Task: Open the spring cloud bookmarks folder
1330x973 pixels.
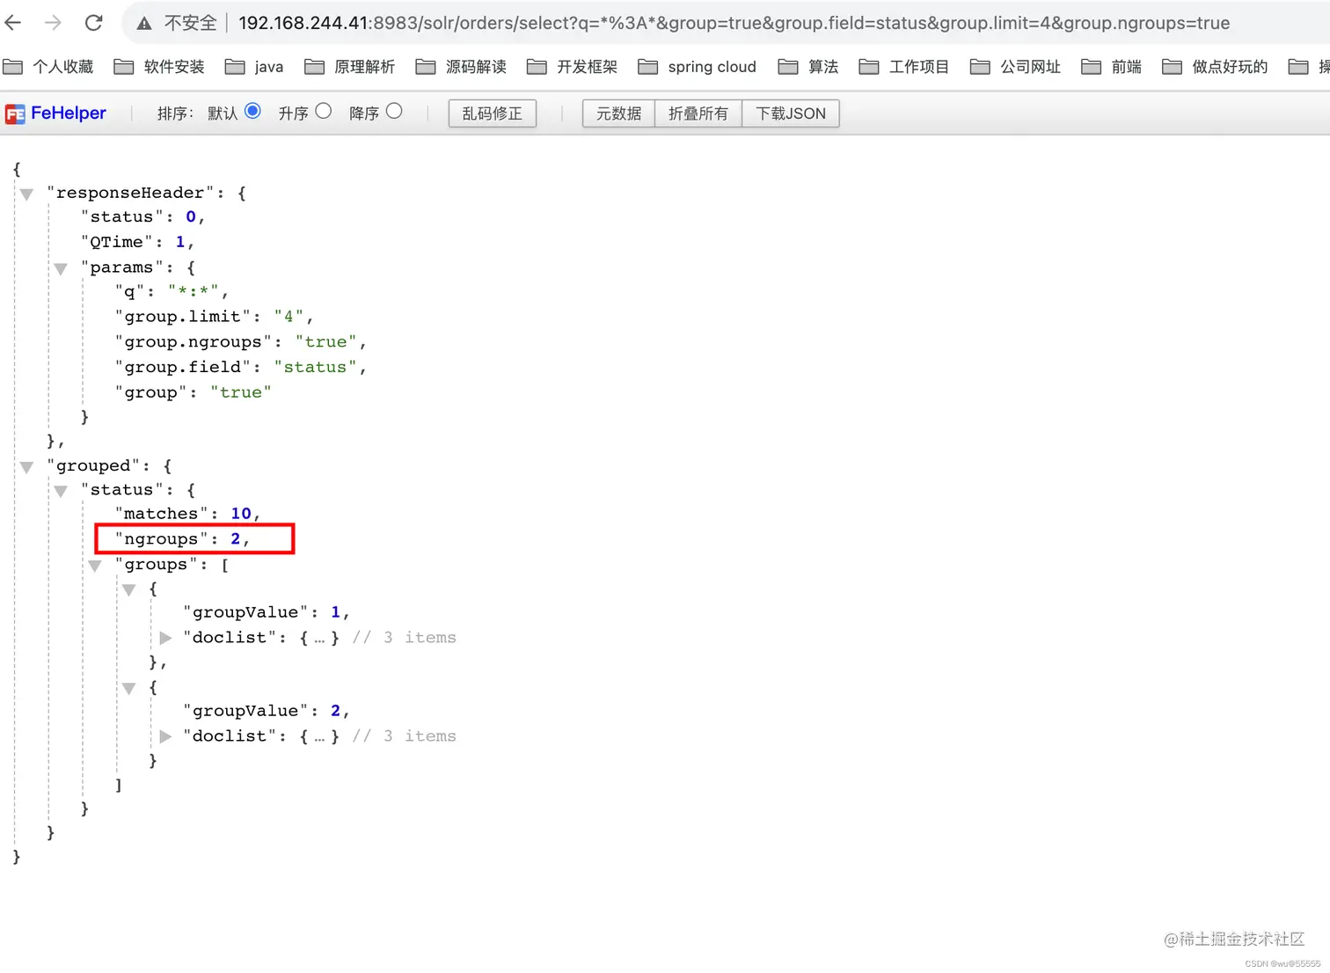Action: 698,67
